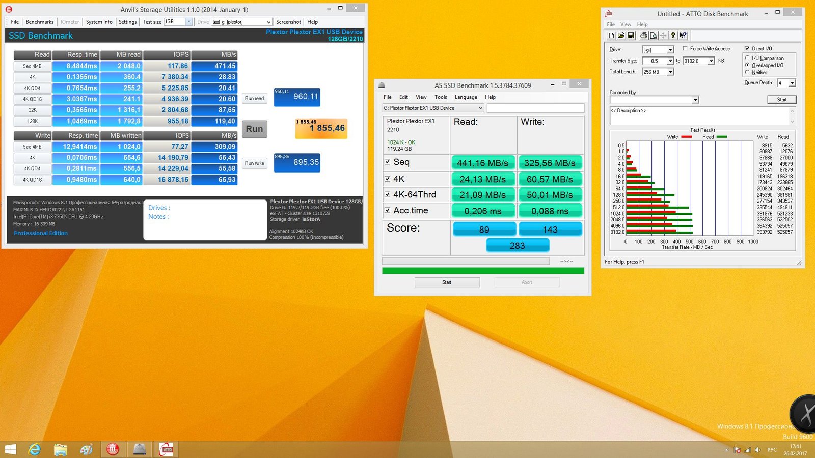This screenshot has width=815, height=458.
Task: Open the minimum Transfer Size 0.5 dropdown
Action: pos(670,61)
